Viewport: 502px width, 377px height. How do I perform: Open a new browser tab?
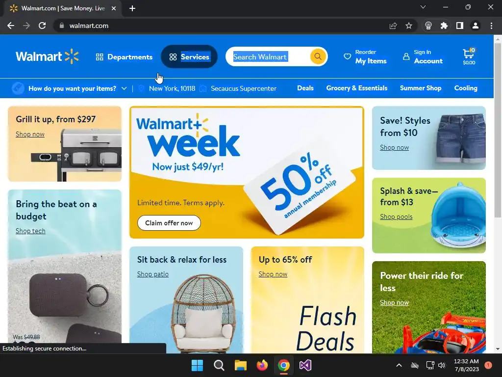point(132,8)
